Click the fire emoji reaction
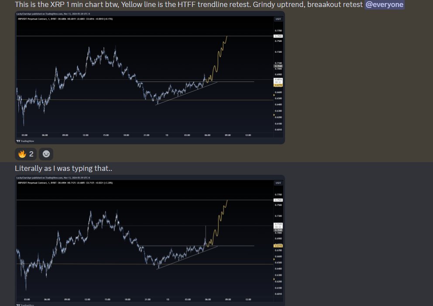Image resolution: width=433 pixels, height=306 pixels. click(26, 154)
